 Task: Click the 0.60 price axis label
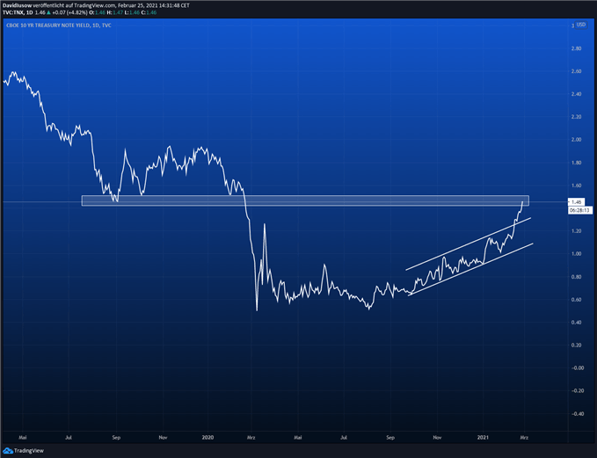pyautogui.click(x=576, y=300)
